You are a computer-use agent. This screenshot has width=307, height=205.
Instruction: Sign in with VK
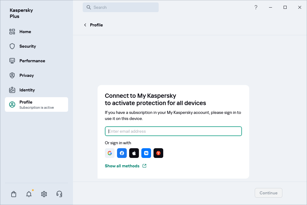[x=146, y=153]
